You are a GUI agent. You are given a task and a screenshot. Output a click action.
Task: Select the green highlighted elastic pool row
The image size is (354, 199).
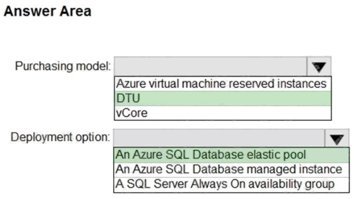(231, 155)
